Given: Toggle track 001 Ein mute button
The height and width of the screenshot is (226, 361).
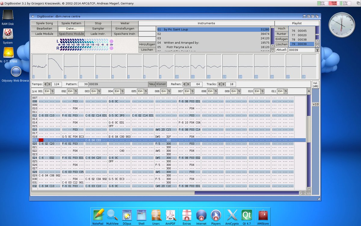Looking at the screenshot, I should [47, 91].
